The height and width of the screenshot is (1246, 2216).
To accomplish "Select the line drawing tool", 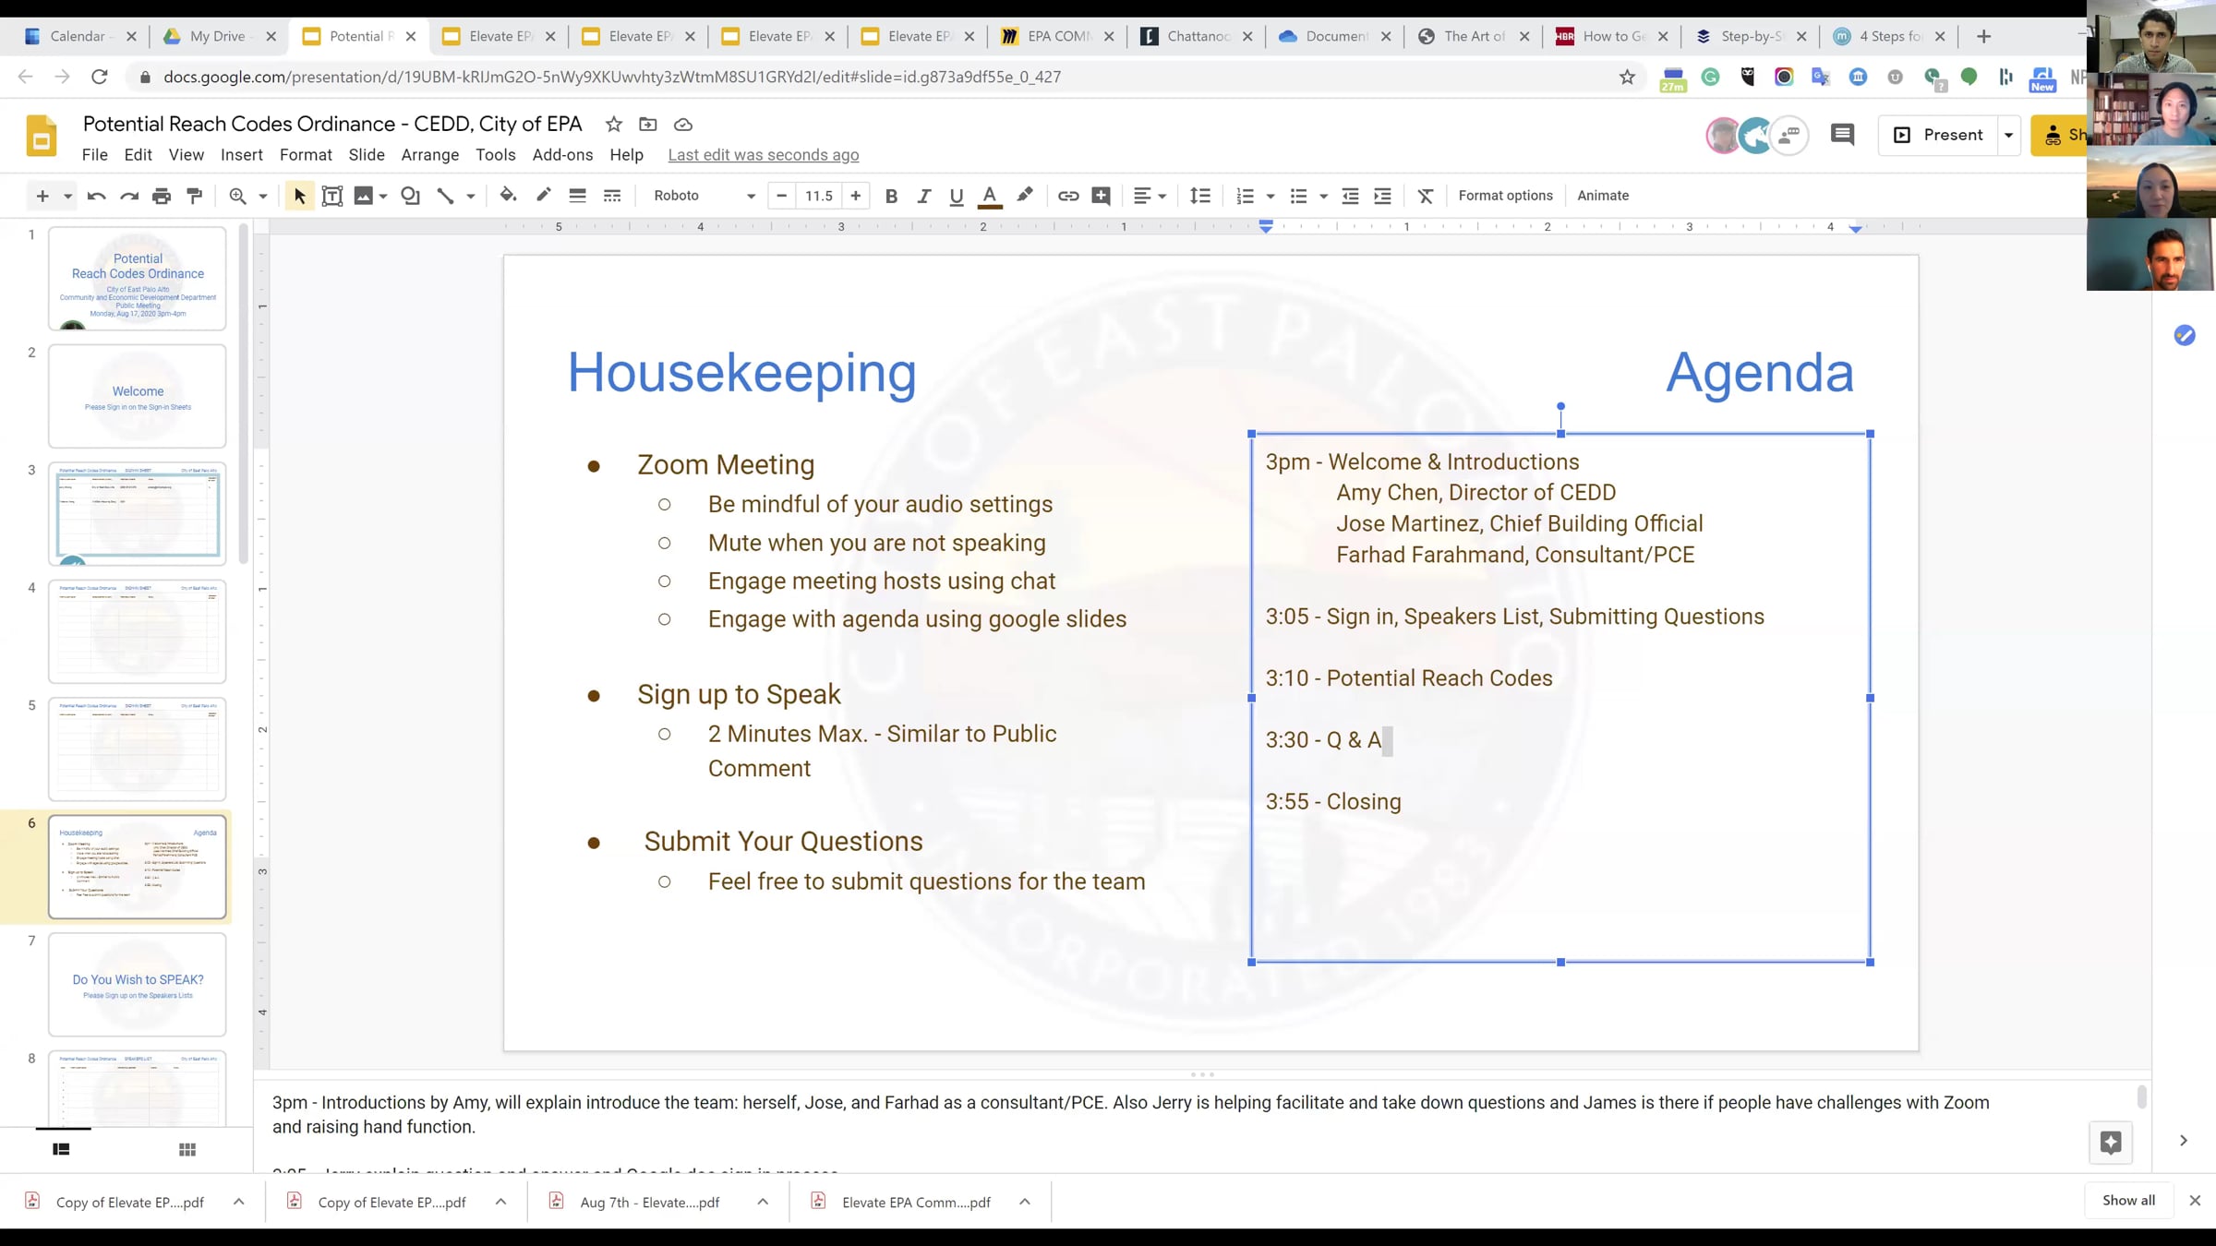I will pos(445,196).
